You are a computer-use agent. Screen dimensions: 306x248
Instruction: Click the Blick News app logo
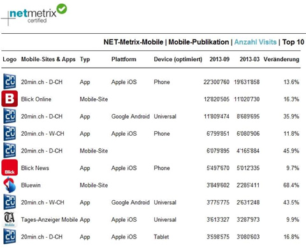(10, 168)
